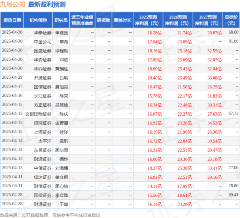Click the 2027预测净利润 header
This screenshot has height=218, width=240.
pos(208,20)
